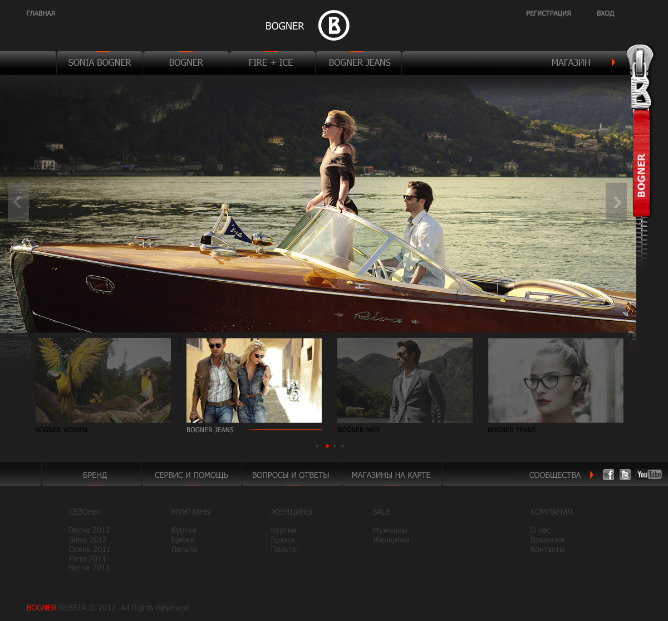668x621 pixels.
Task: Open Куртки under МУЖЧИНЫ
Action: point(184,530)
